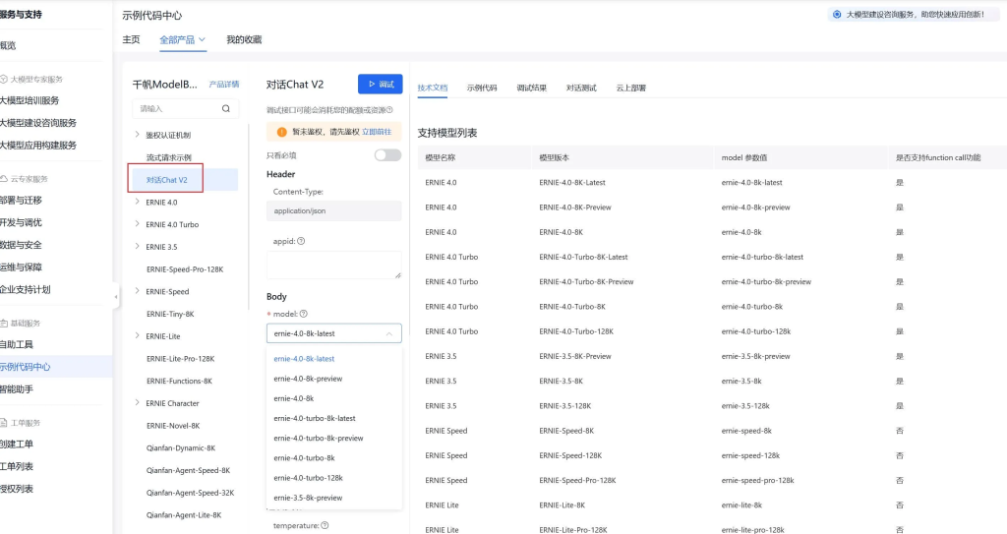
Task: Switch to the 示例代码 tab
Action: coord(482,89)
